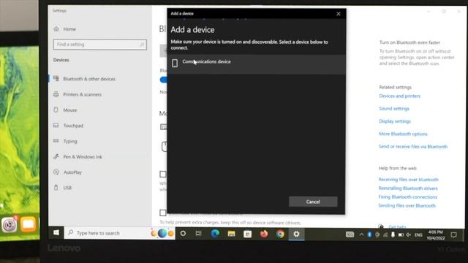This screenshot has height=263, width=468.
Task: Open Sound settings link
Action: pos(394,109)
